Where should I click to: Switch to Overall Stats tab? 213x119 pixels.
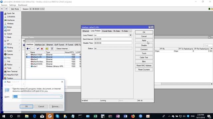coord(107,31)
